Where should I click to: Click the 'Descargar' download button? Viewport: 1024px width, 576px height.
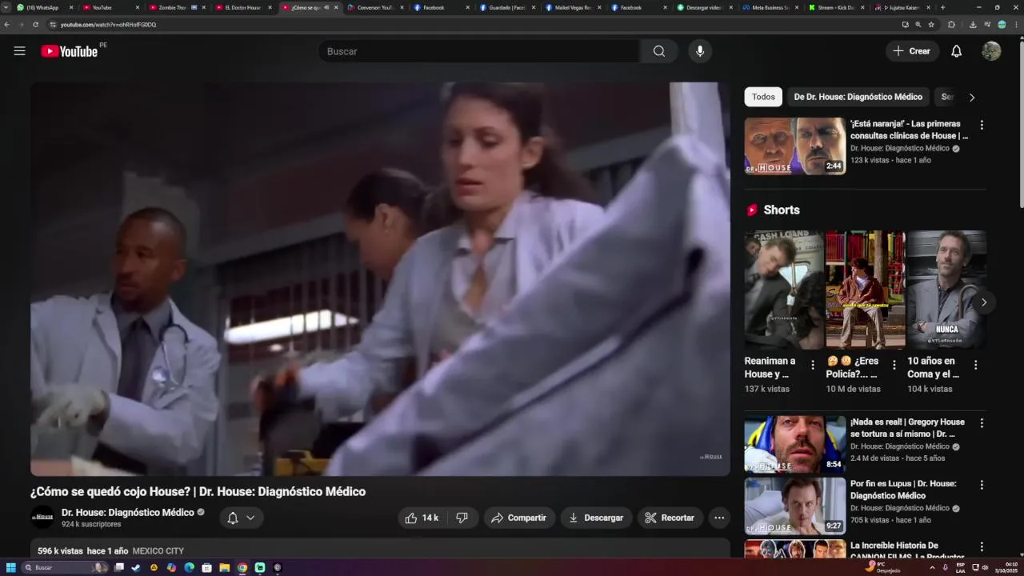click(596, 518)
